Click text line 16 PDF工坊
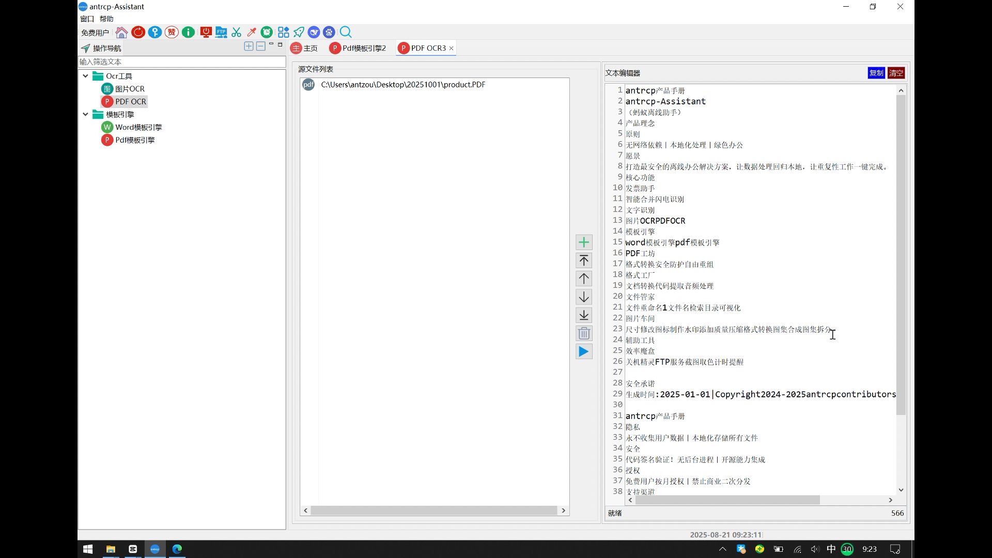 pos(640,253)
